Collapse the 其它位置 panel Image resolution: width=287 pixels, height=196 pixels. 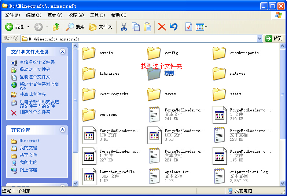click(62, 129)
